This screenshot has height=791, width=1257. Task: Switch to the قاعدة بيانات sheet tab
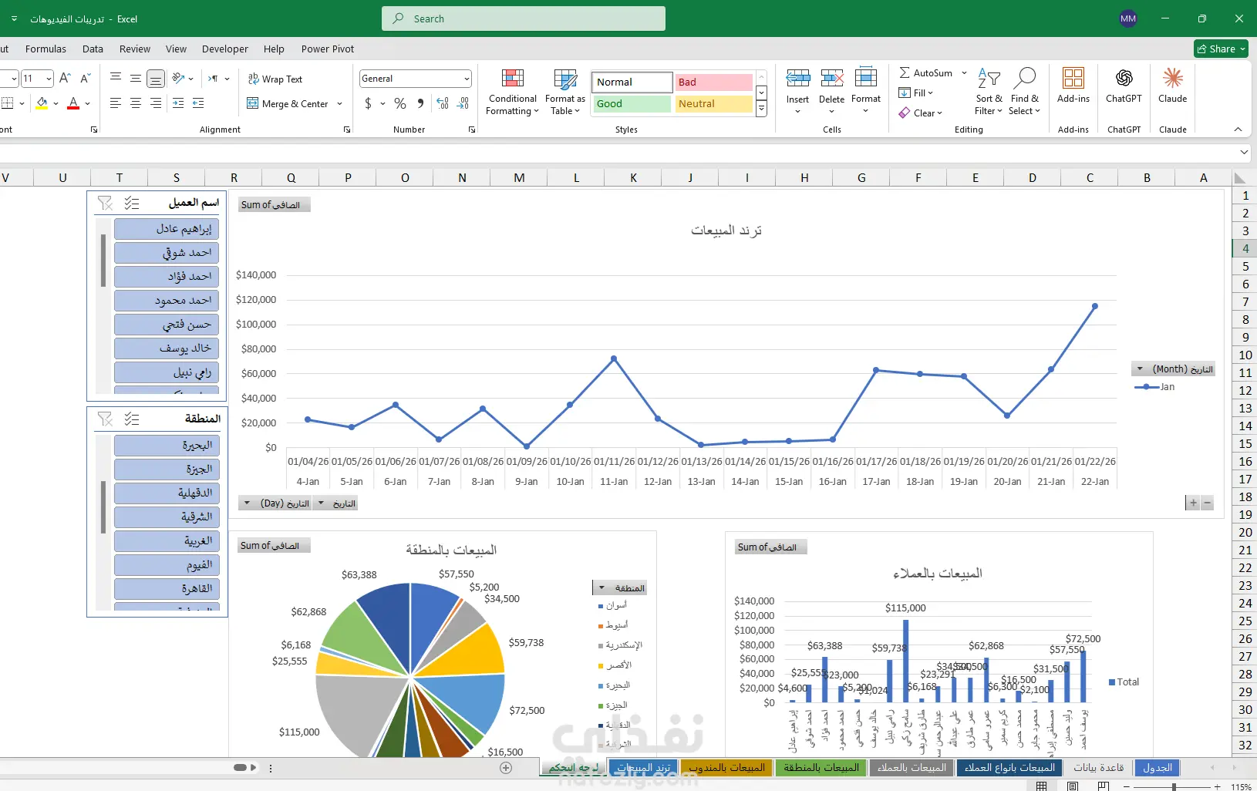pos(1098,767)
